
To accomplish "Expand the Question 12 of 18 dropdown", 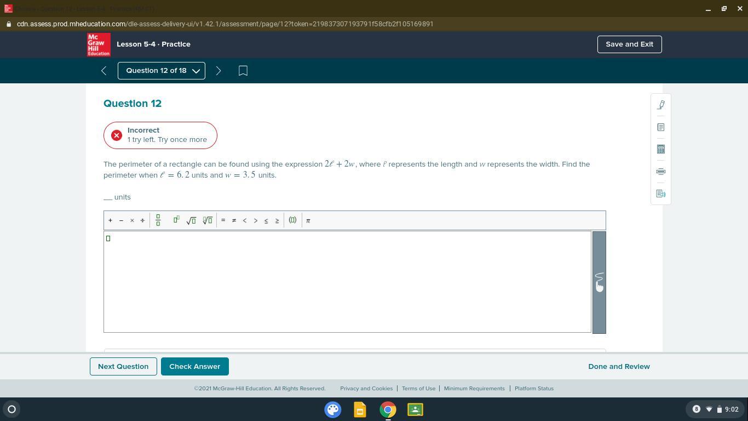I will coord(162,71).
